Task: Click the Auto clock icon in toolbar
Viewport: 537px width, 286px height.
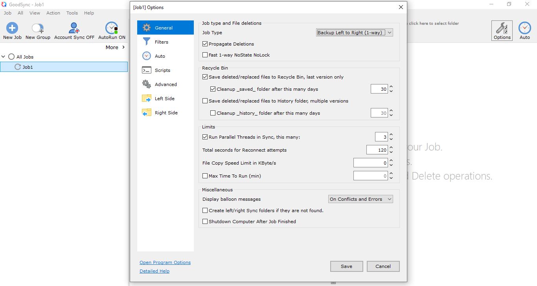Action: [x=525, y=28]
